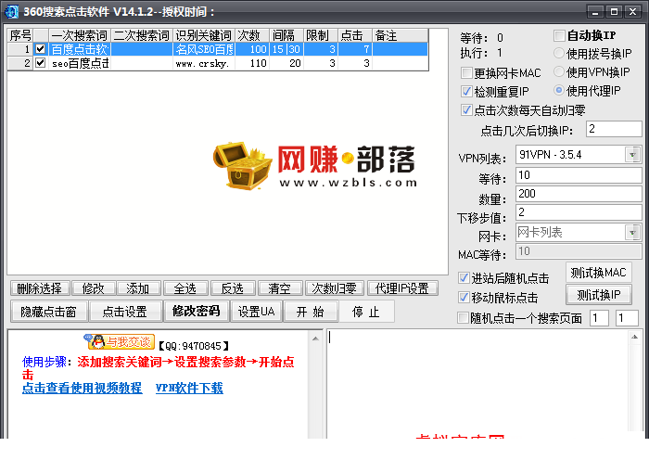Toggle 移动鼠标点击 checkbox
The width and height of the screenshot is (649, 460).
point(464,298)
